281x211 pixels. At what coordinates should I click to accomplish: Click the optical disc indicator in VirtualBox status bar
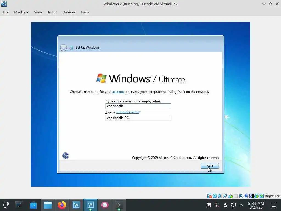[x=215, y=196]
